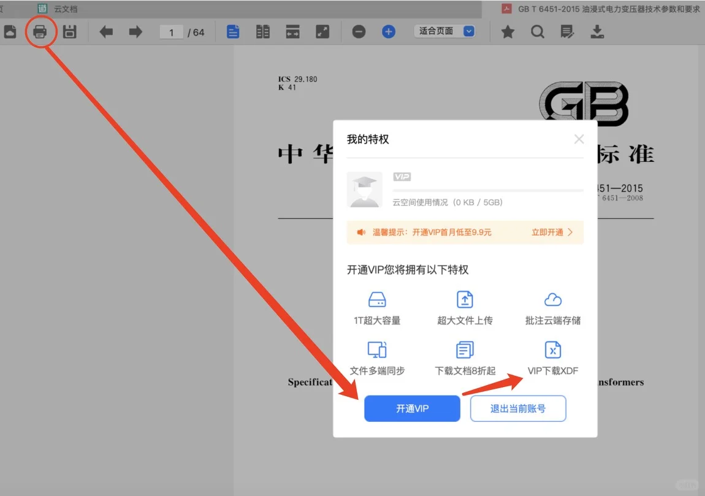
Task: Click 温馨提示 text in orange banner
Action: [390, 232]
